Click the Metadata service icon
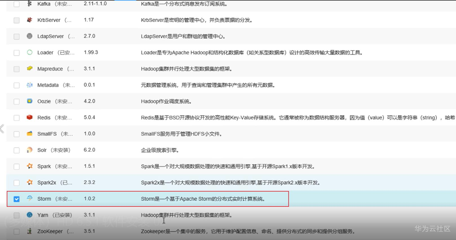Viewport: 456px width, 240px height. pyautogui.click(x=30, y=85)
